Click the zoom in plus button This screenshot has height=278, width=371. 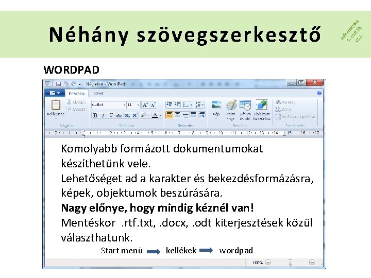(x=312, y=262)
